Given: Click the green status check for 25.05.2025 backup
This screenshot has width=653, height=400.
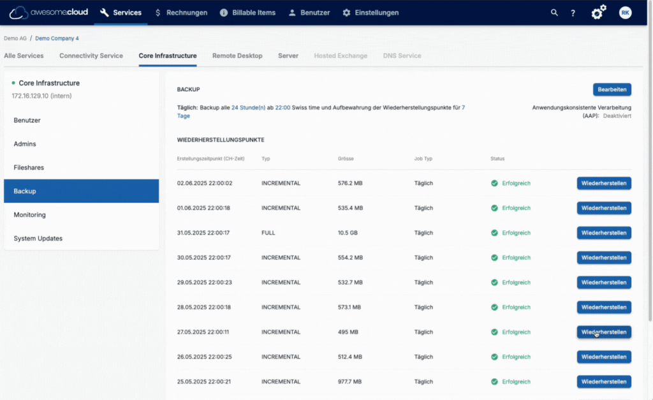Looking at the screenshot, I should pos(494,381).
